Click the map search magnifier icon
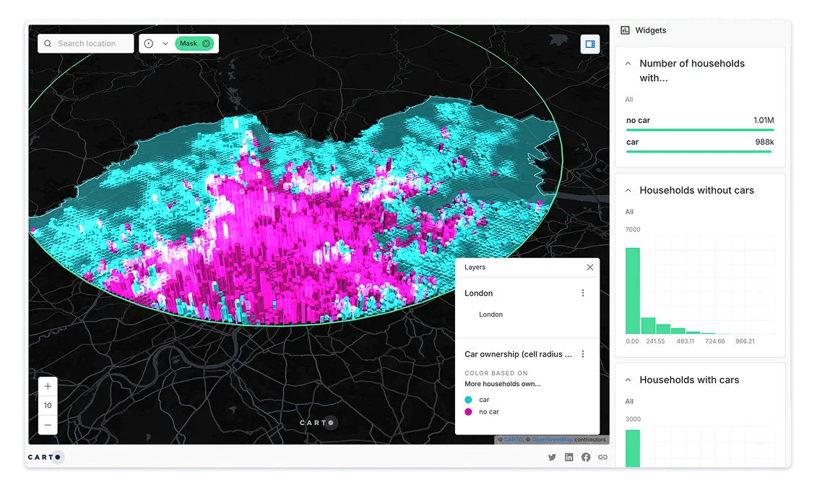The image size is (817, 488). [x=48, y=43]
